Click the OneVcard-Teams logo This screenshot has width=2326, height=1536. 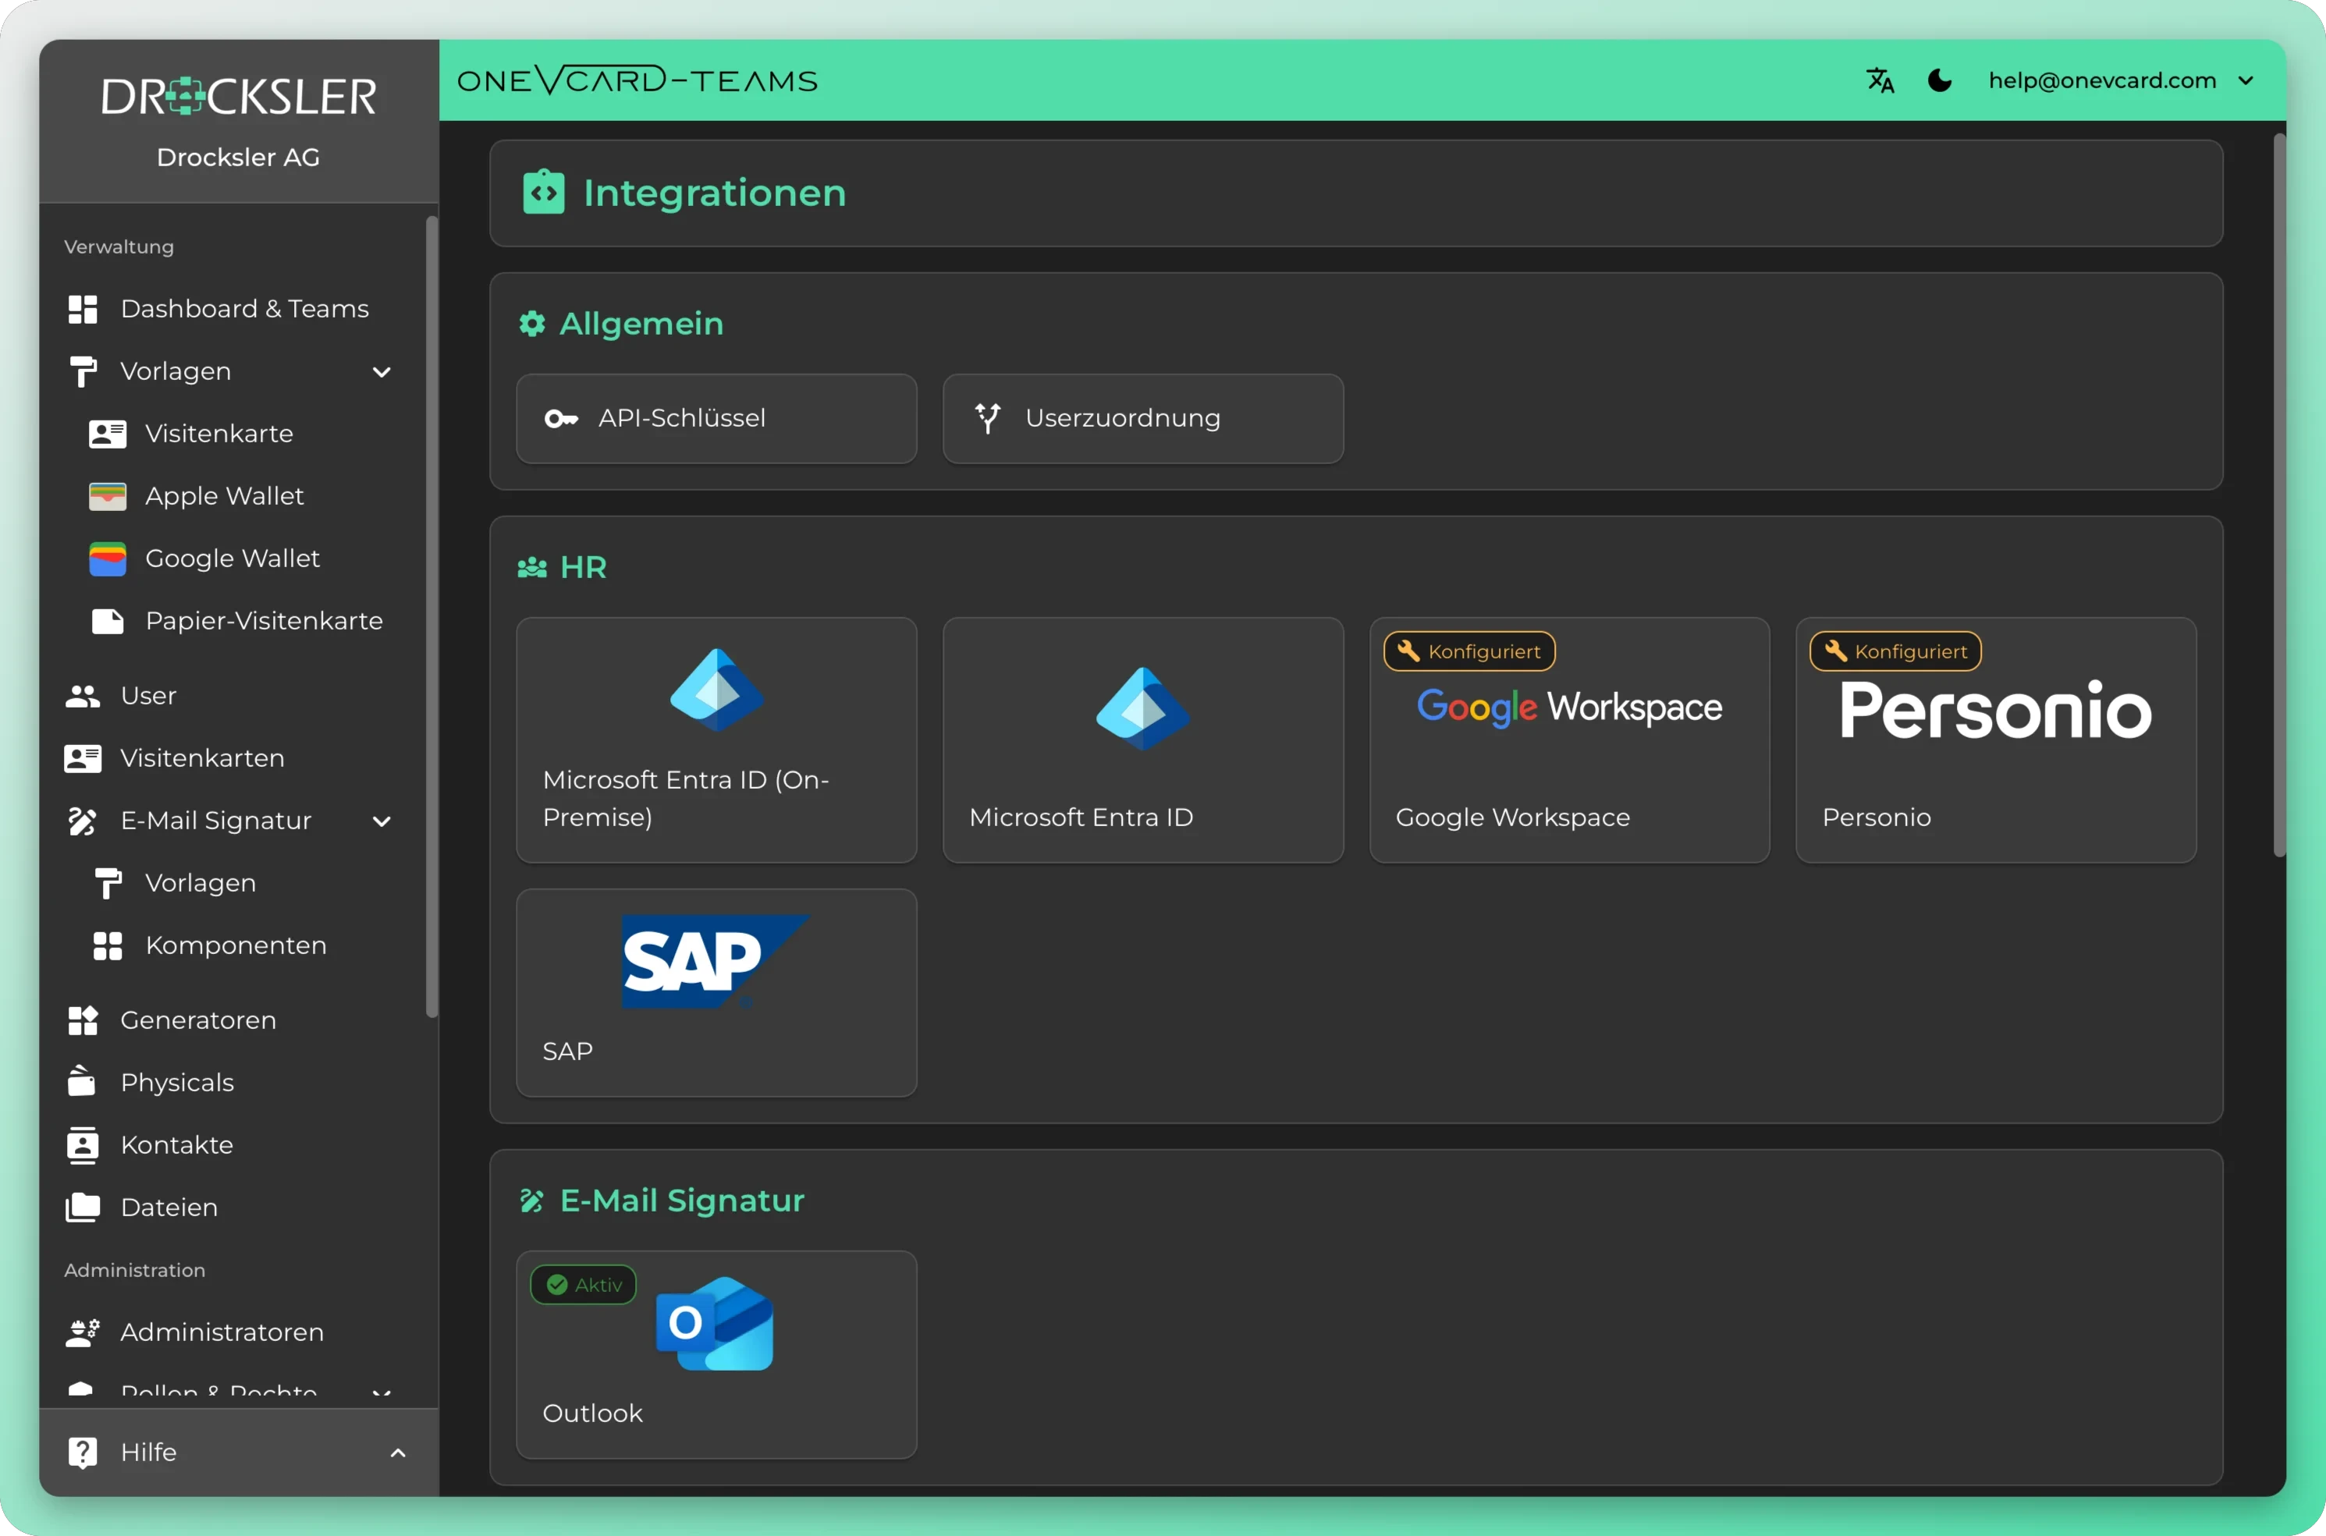[637, 80]
